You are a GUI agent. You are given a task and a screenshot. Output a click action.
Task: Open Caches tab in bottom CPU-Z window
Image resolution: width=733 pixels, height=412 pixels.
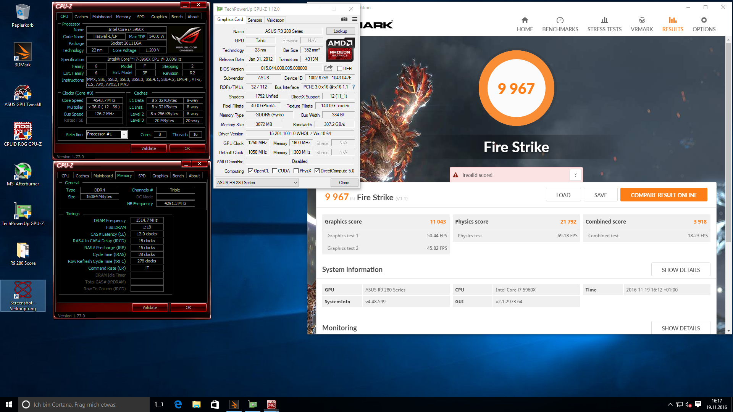pos(82,176)
